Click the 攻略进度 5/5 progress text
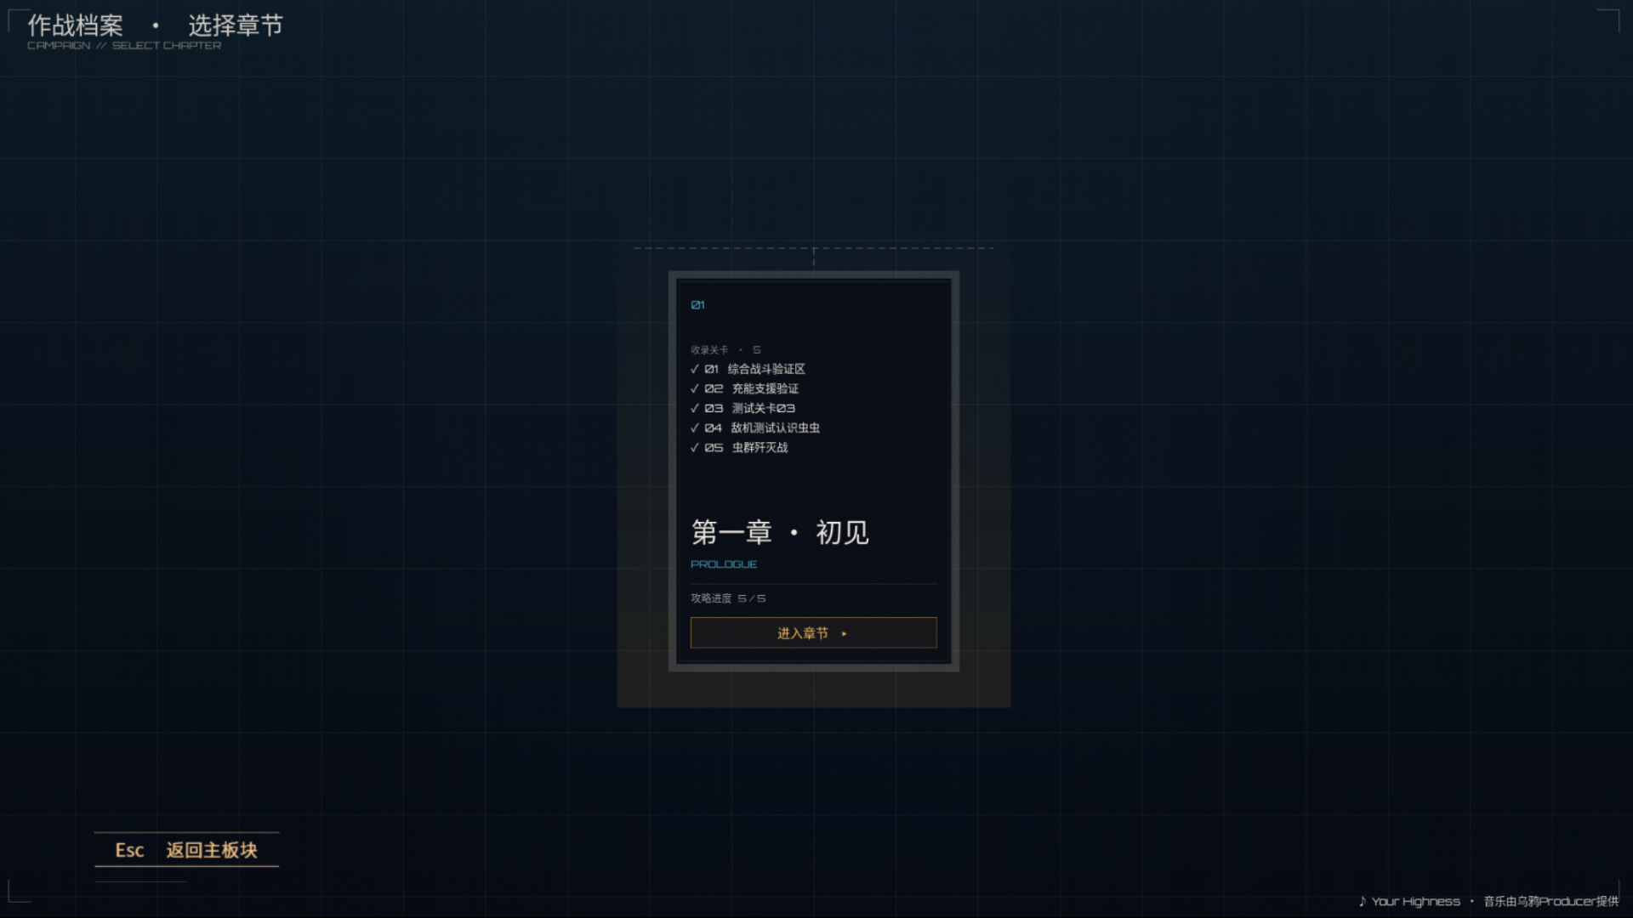1633x918 pixels. (x=728, y=598)
